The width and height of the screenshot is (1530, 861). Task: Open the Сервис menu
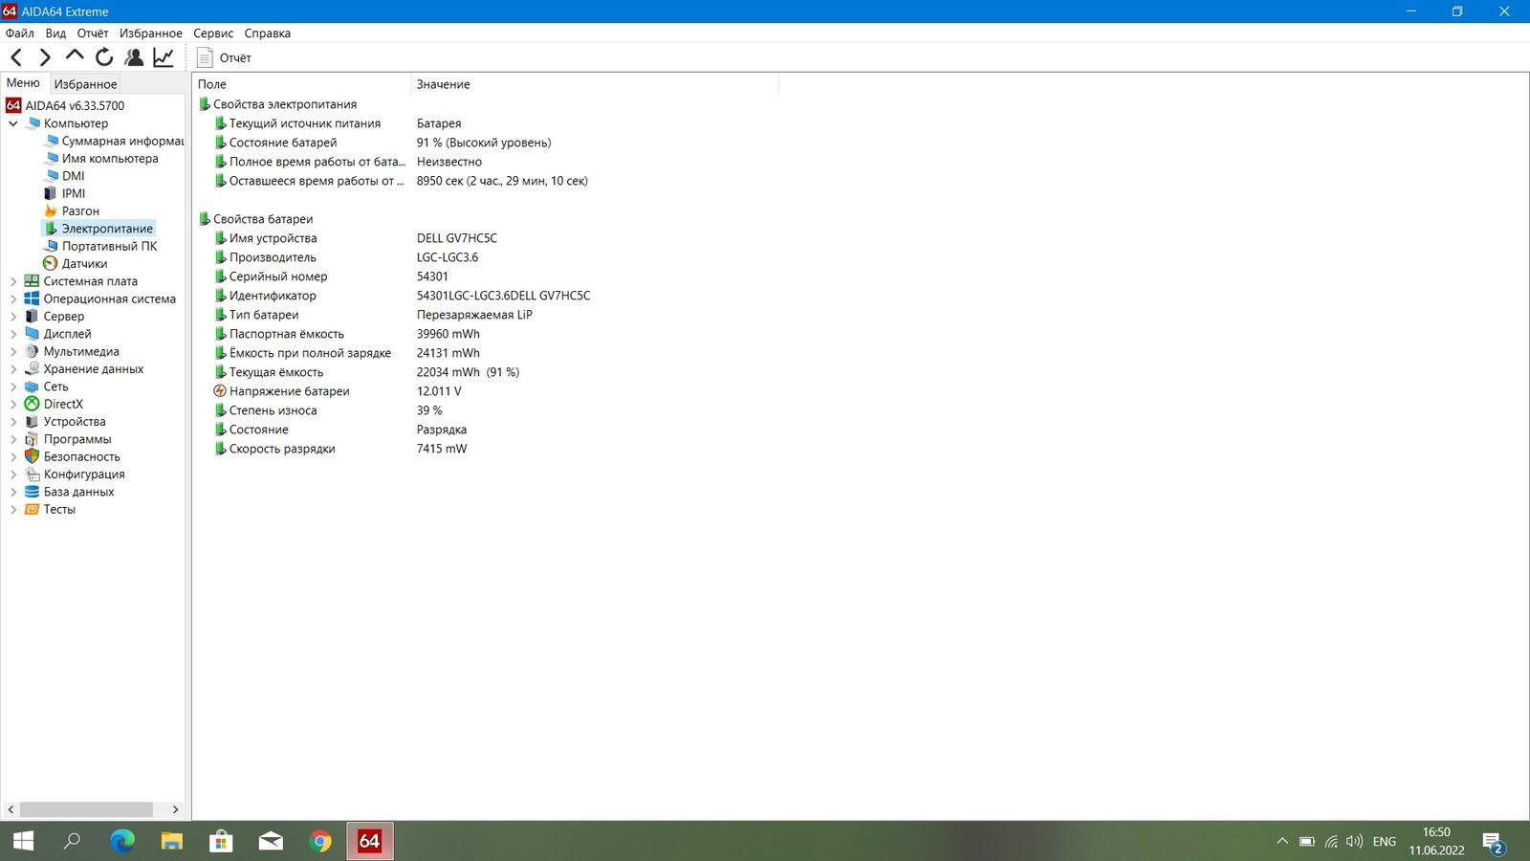213,33
